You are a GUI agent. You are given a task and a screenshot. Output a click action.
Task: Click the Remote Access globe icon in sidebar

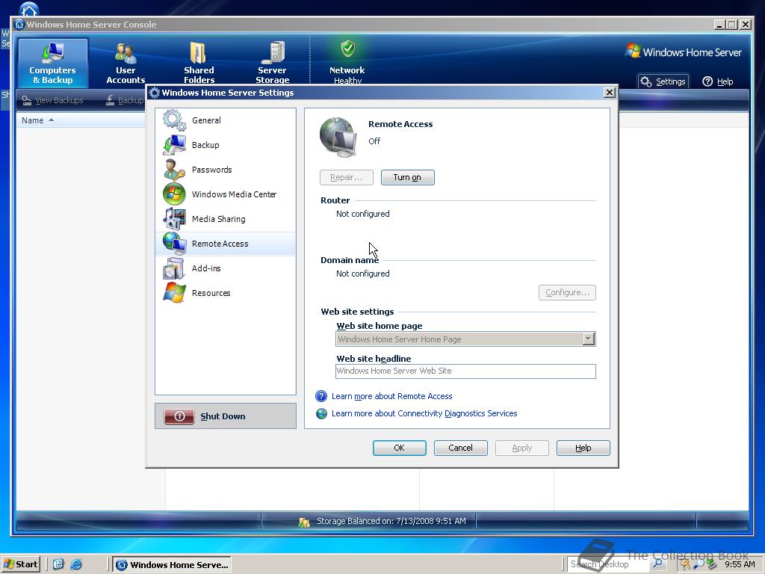point(174,244)
